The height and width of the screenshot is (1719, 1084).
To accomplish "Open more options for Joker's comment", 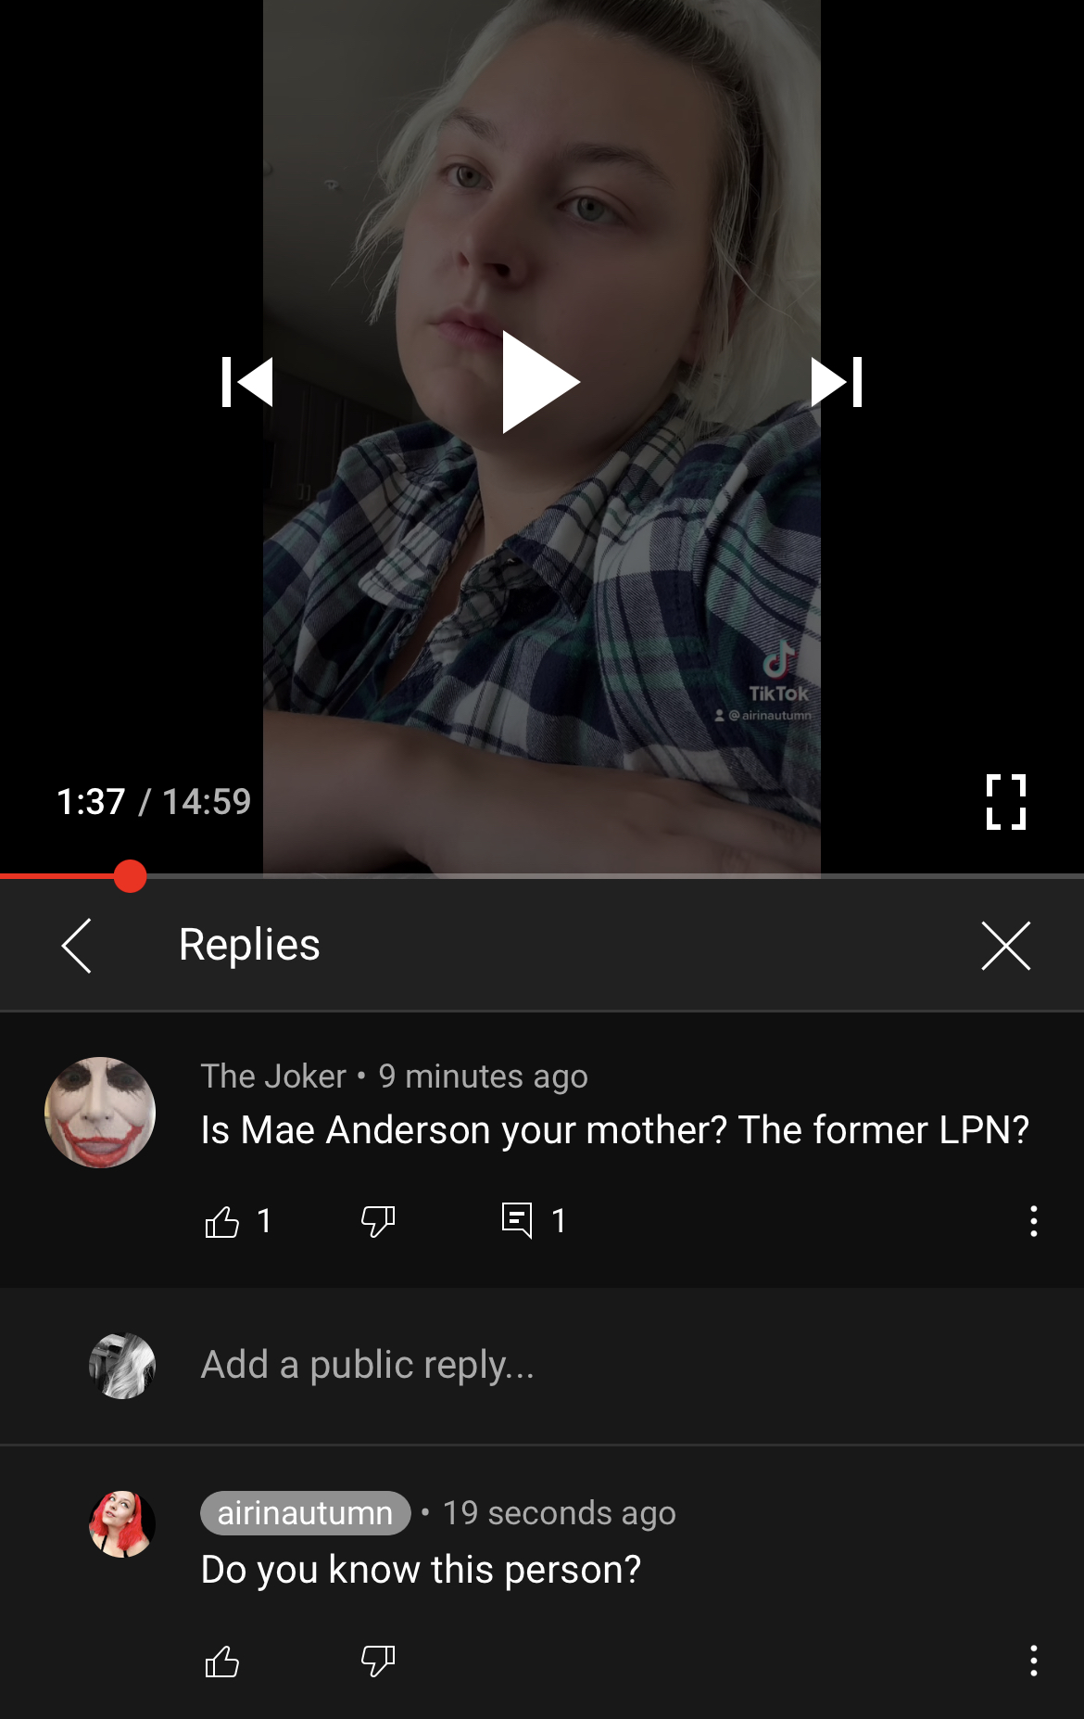I will [1034, 1221].
